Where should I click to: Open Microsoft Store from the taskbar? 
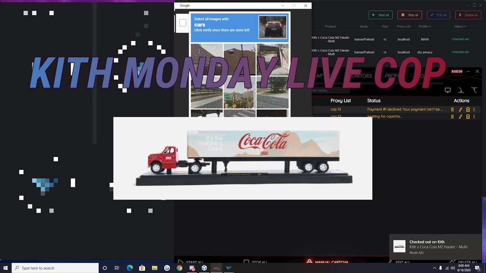pos(142,268)
